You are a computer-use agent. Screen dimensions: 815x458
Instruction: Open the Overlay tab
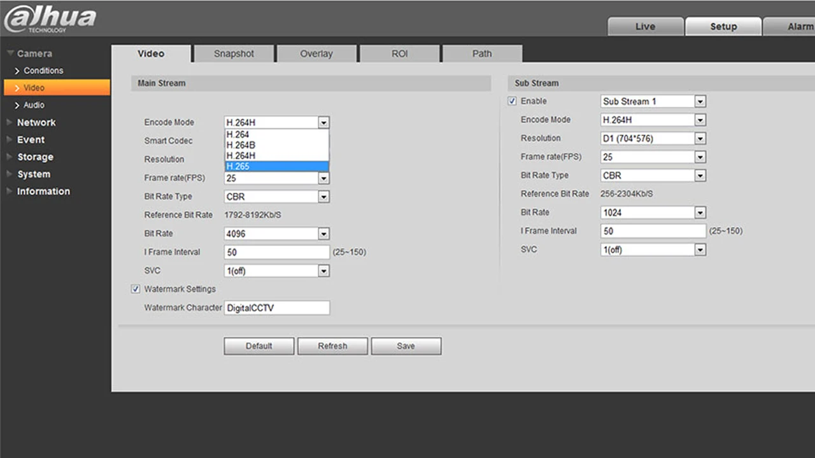tap(316, 53)
